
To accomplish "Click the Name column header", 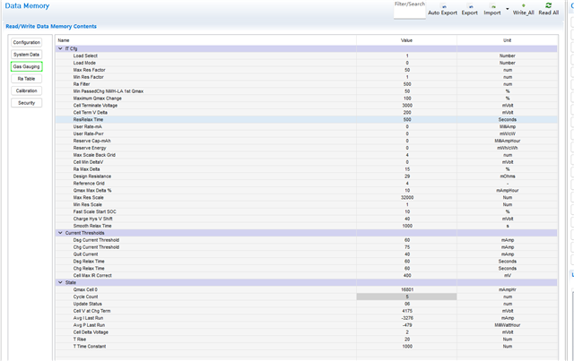I will click(205, 40).
